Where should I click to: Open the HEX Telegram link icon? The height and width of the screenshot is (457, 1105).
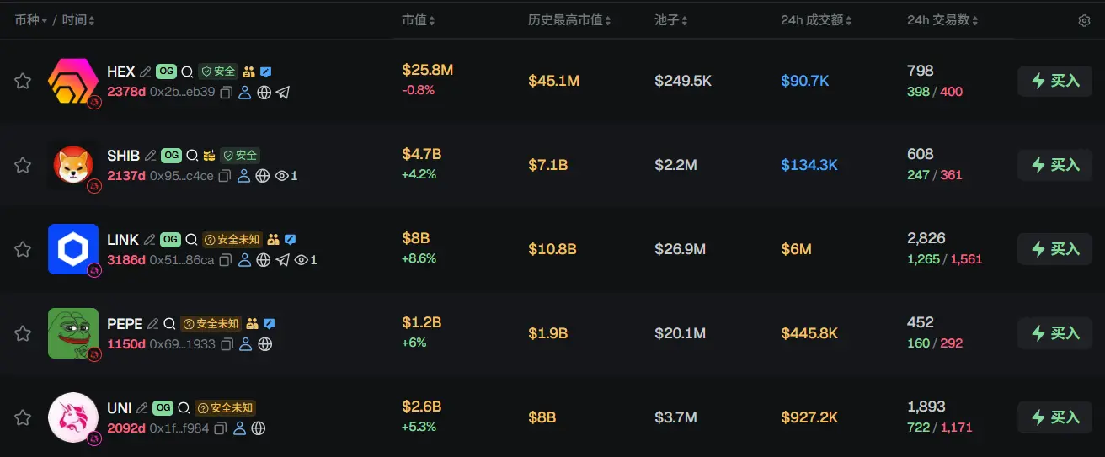[283, 93]
